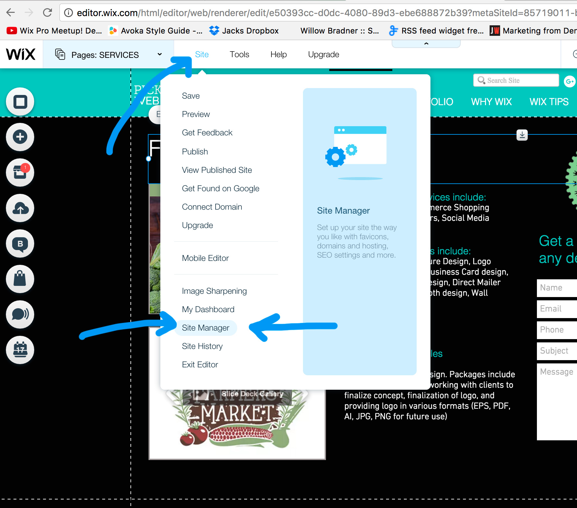This screenshot has width=577, height=508.
Task: Click the Name form field
Action: pos(557,288)
